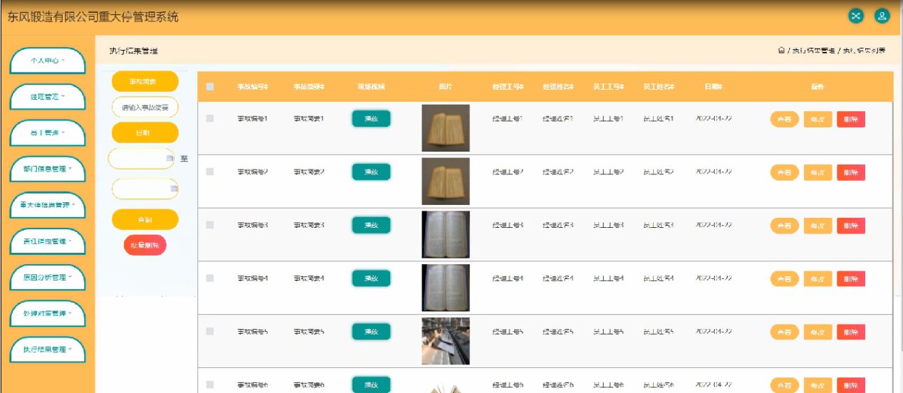Play the video for 事故编号1
Image resolution: width=903 pixels, height=393 pixels.
371,119
